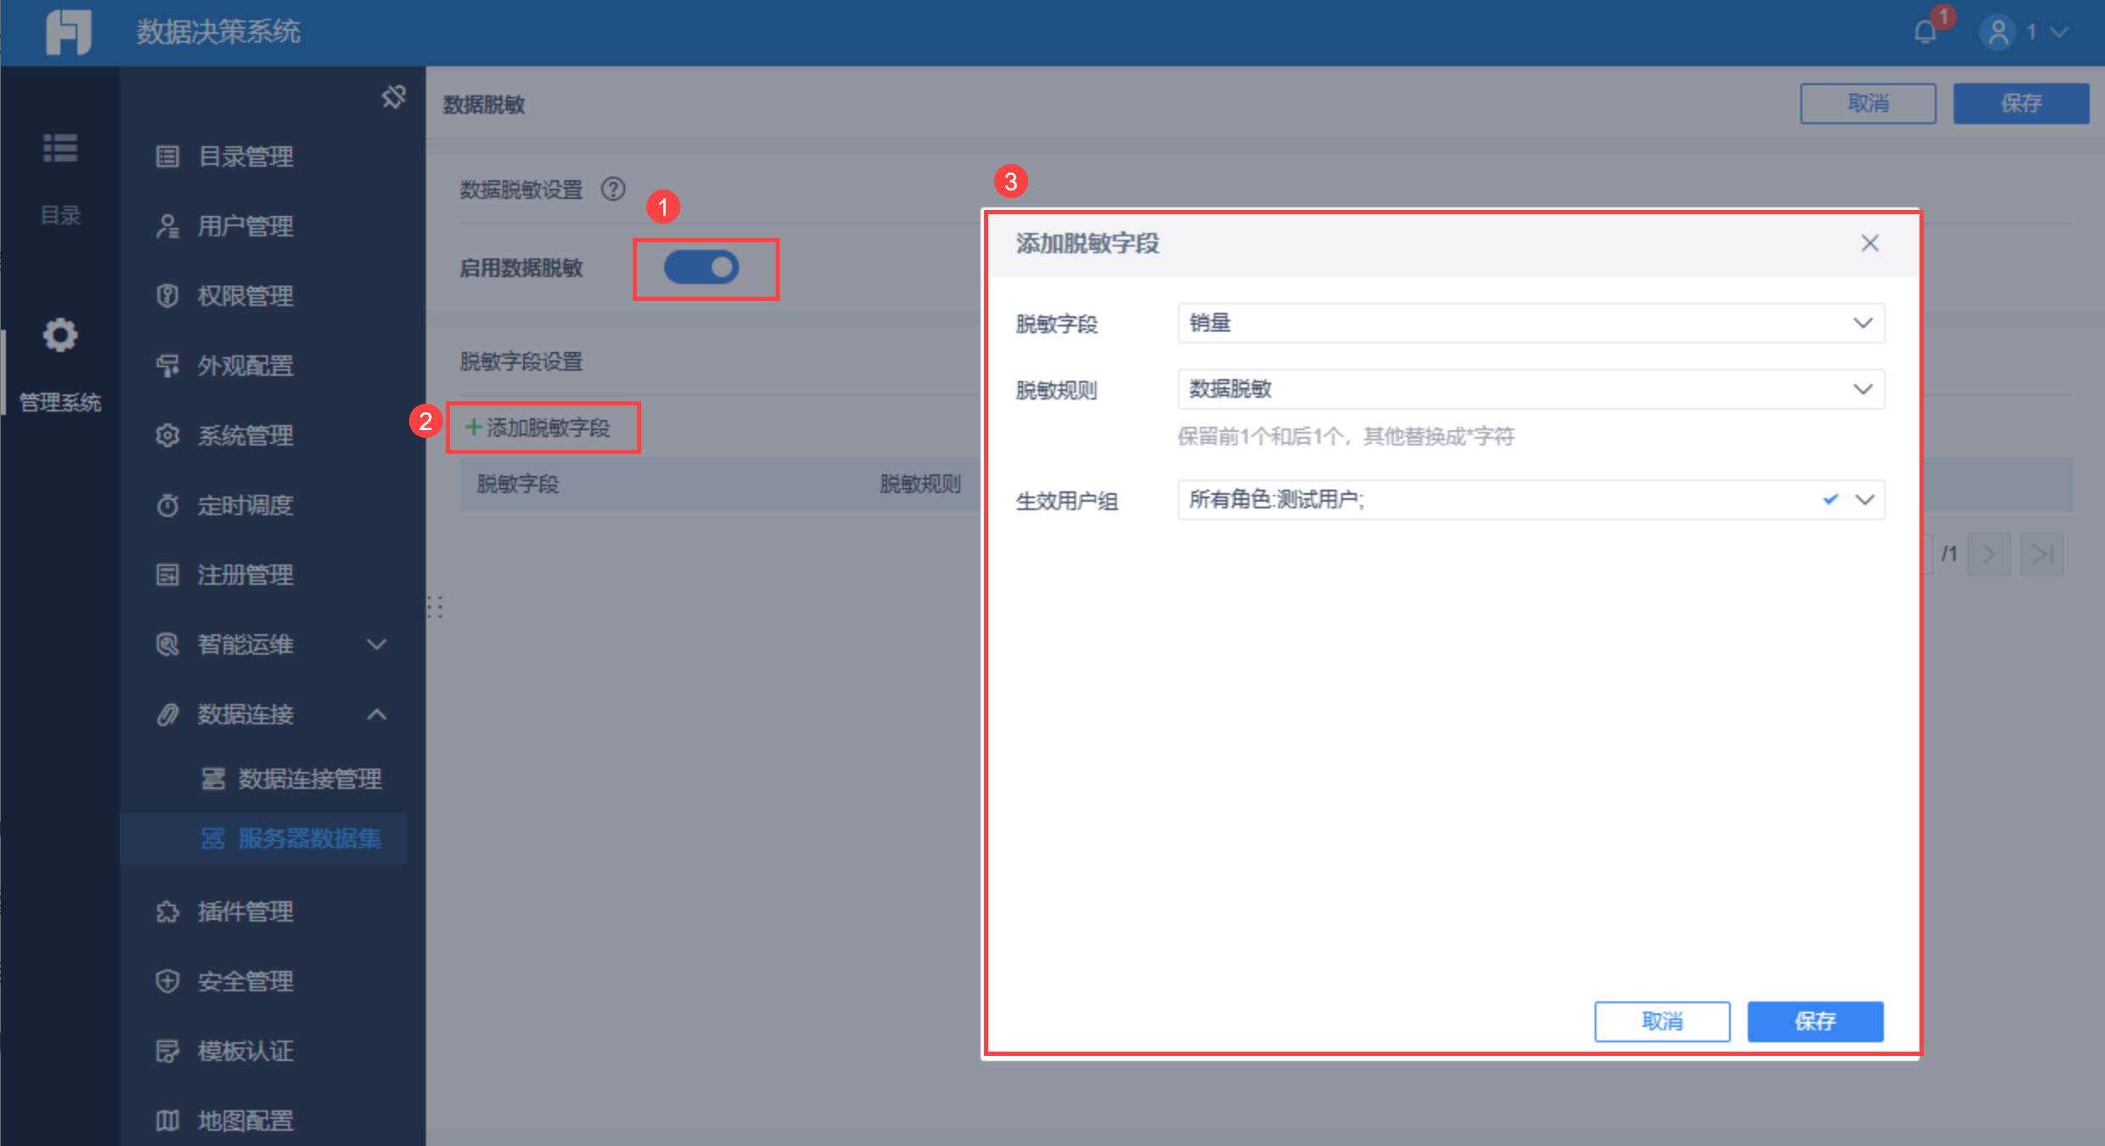Viewport: 2105px width, 1146px height.
Task: Click 保存 button in the dialog
Action: click(x=1815, y=1021)
